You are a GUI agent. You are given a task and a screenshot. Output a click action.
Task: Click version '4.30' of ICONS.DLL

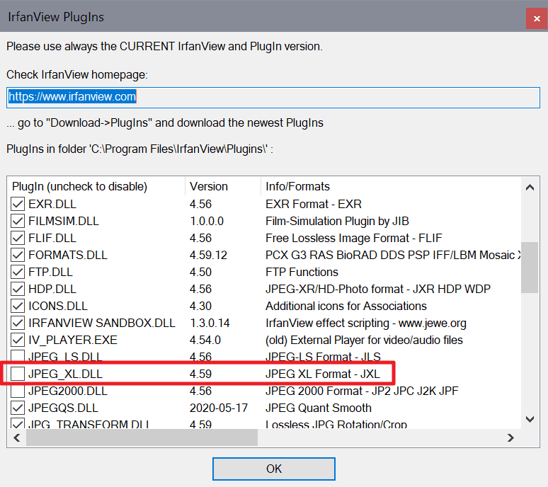click(x=200, y=306)
